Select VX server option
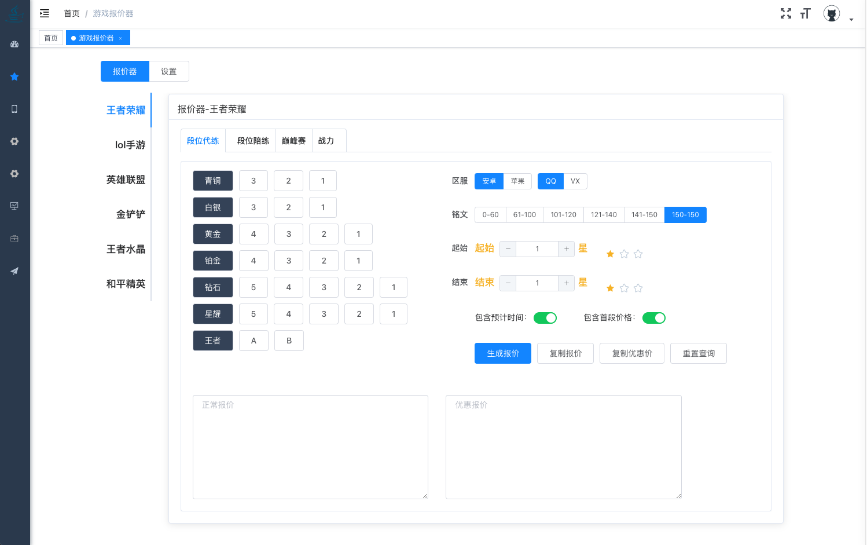 [575, 181]
